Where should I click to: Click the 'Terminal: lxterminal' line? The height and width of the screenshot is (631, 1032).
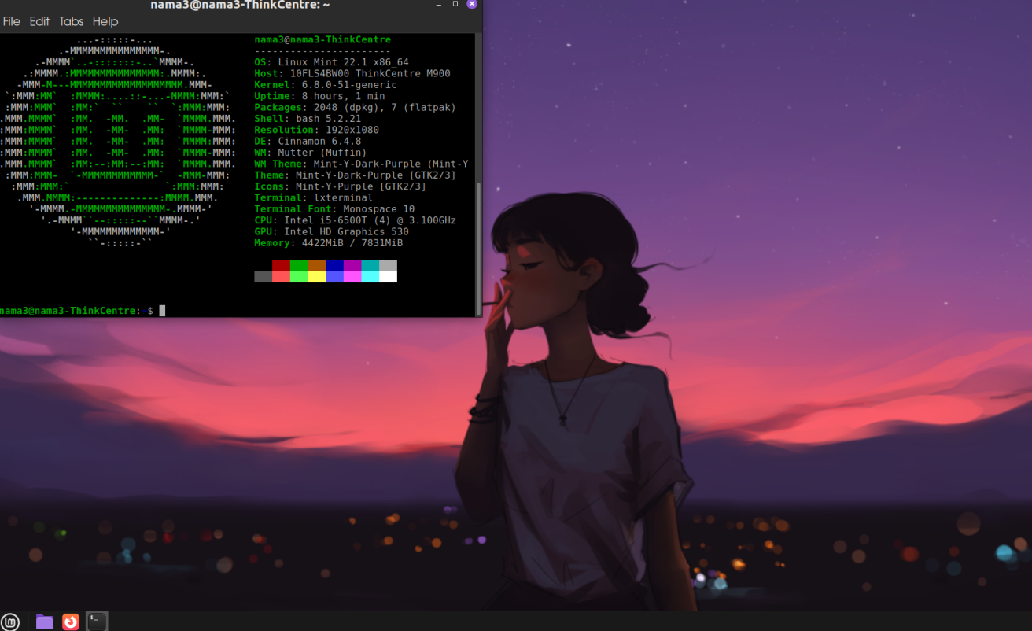click(314, 198)
